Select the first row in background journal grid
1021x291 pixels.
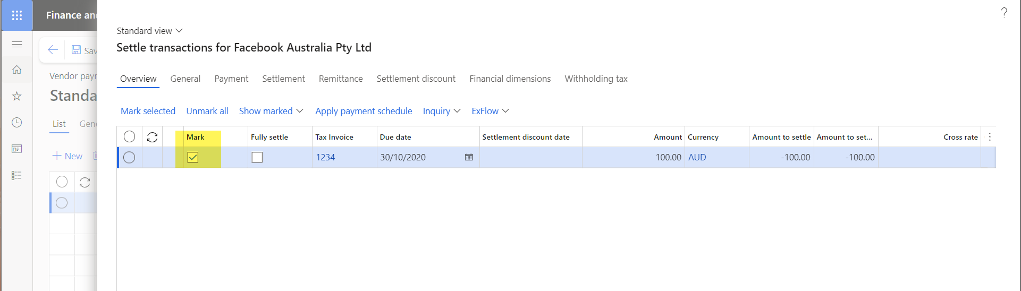62,203
